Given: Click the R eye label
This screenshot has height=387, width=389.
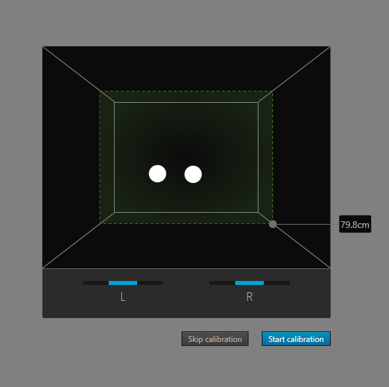Looking at the screenshot, I should point(249,297).
